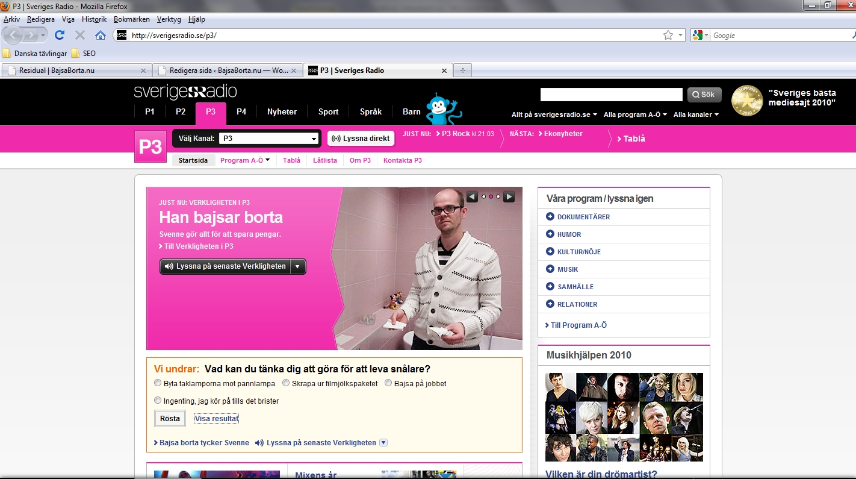This screenshot has width=856, height=479.
Task: Select Byta taklamporna mot pannlampa option
Action: point(158,383)
